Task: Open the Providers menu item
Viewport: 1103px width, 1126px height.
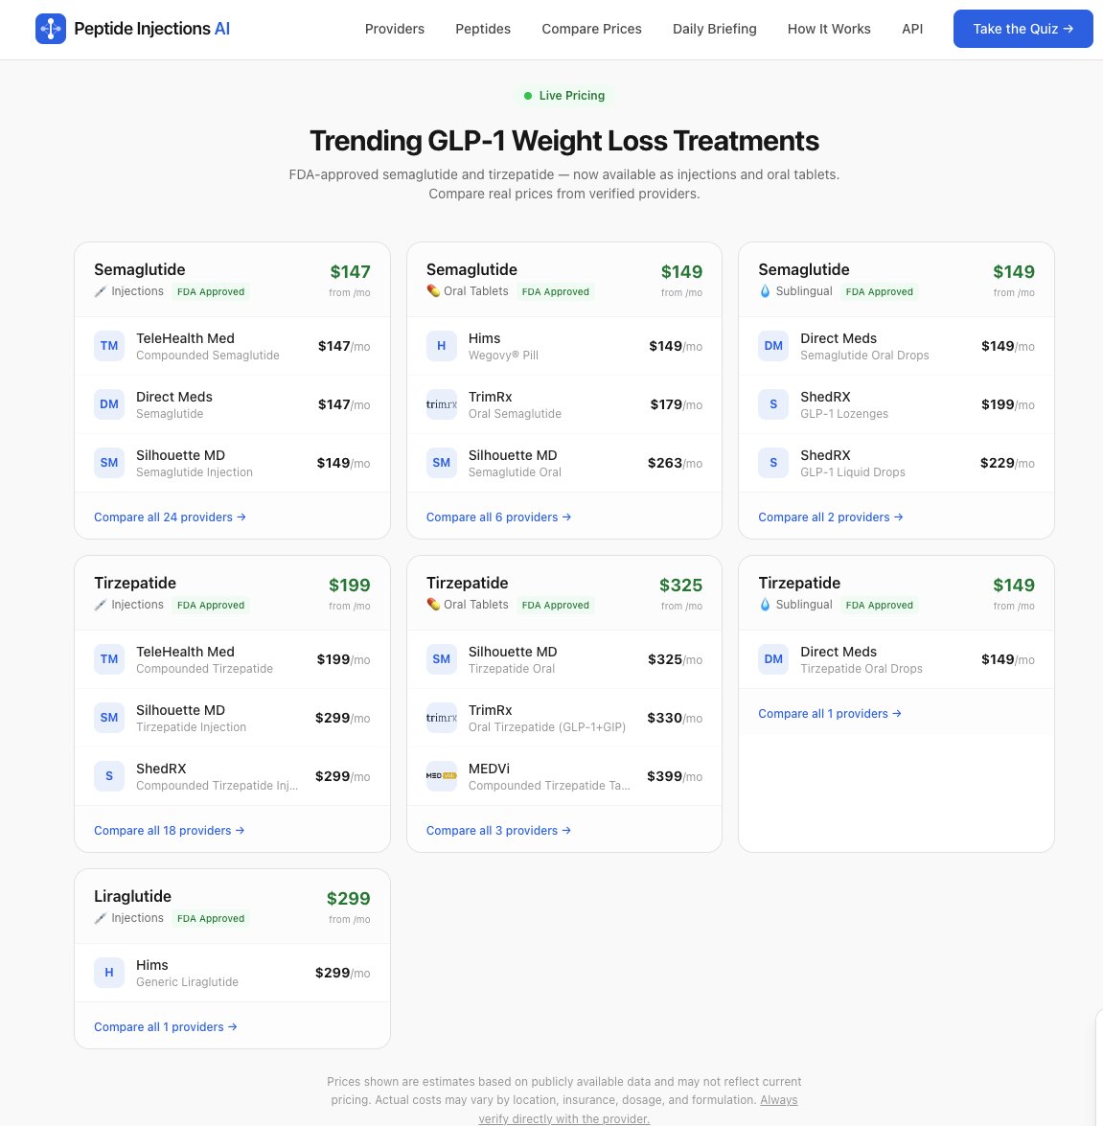Action: point(394,29)
